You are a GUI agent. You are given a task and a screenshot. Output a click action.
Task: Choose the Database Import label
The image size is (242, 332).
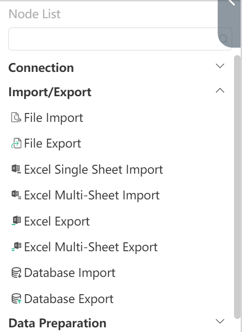(x=70, y=273)
